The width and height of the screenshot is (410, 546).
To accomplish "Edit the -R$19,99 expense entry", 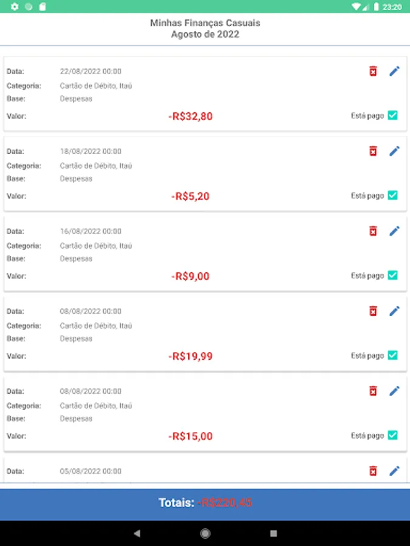I will coord(394,311).
